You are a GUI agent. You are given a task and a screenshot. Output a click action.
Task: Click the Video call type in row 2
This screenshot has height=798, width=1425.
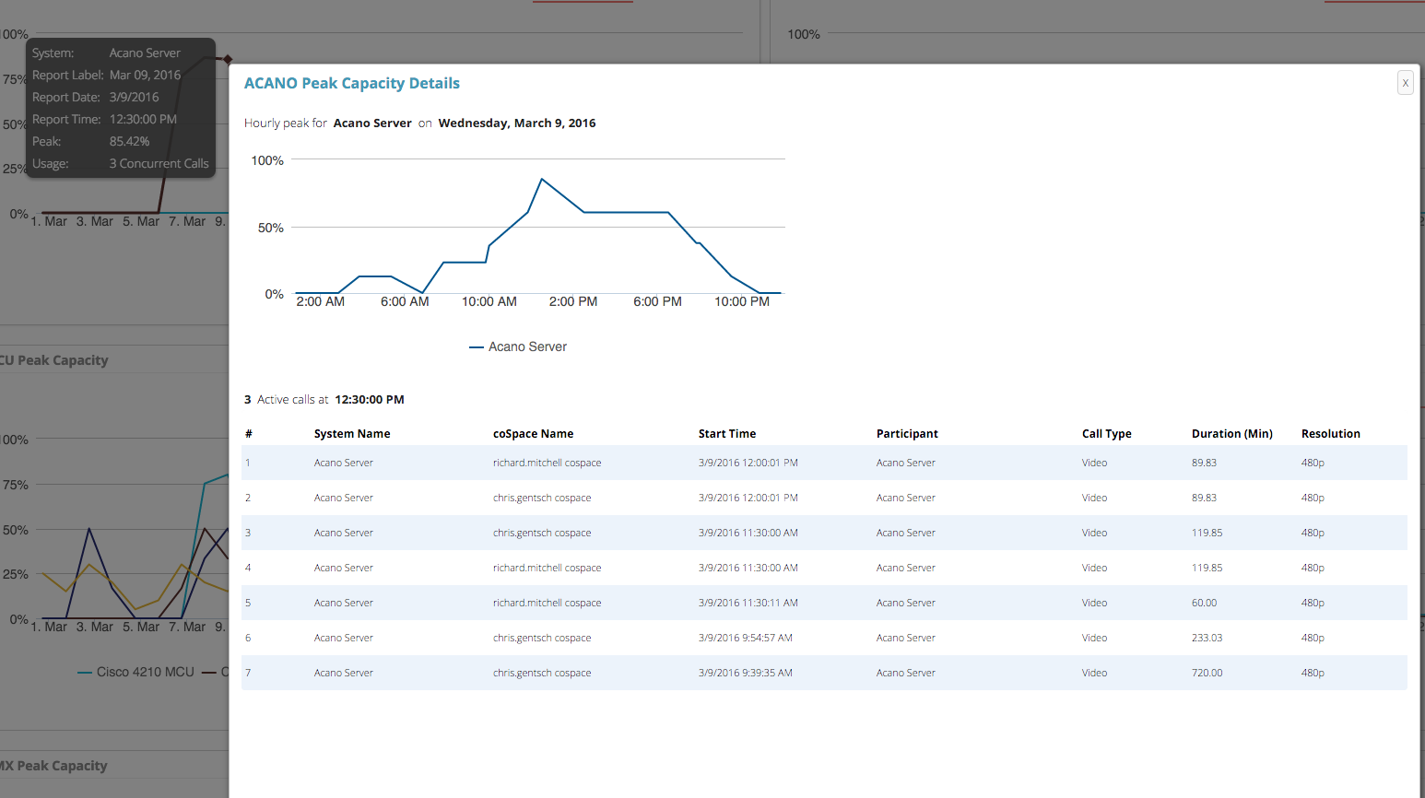click(1094, 498)
